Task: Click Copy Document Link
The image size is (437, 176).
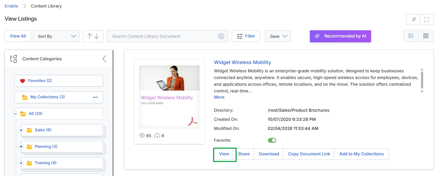Action: (309, 154)
